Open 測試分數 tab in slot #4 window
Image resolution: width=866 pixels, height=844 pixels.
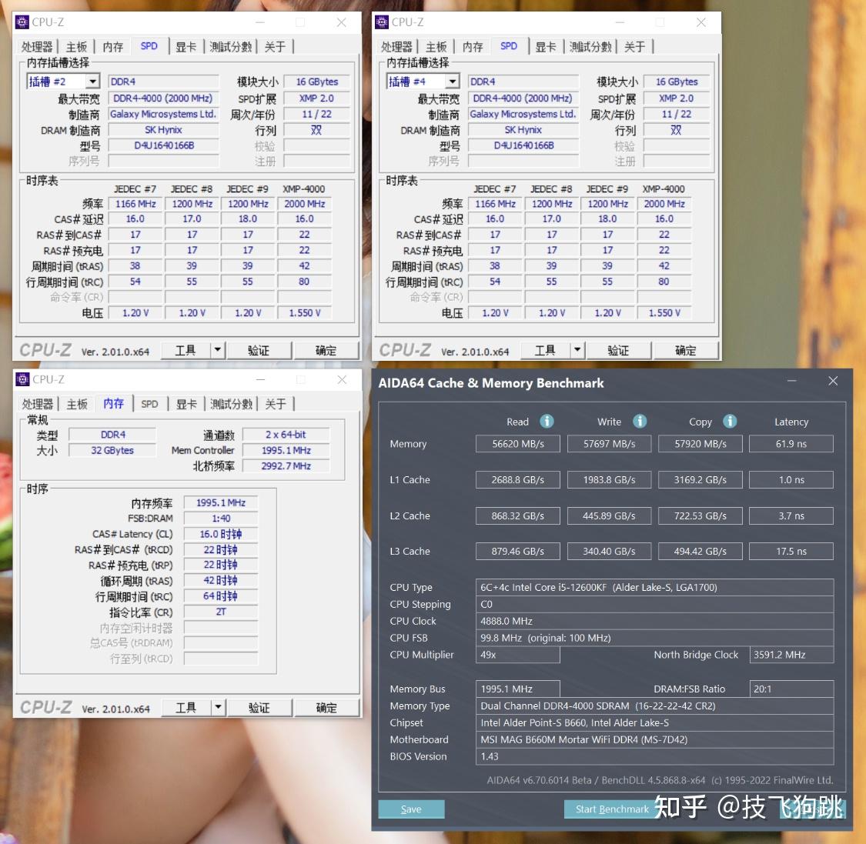coord(590,47)
